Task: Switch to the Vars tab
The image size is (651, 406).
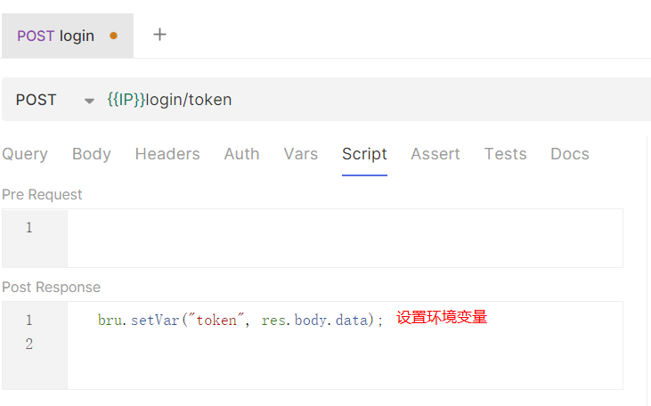Action: (x=300, y=154)
